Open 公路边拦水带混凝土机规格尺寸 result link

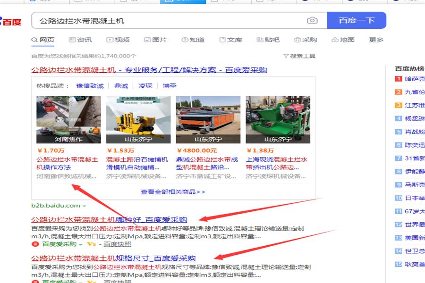[113, 258]
